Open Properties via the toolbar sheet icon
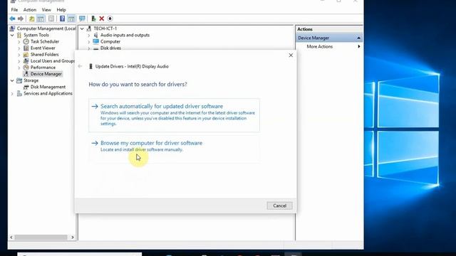Viewport: 456px width, 256px height. coord(51,19)
